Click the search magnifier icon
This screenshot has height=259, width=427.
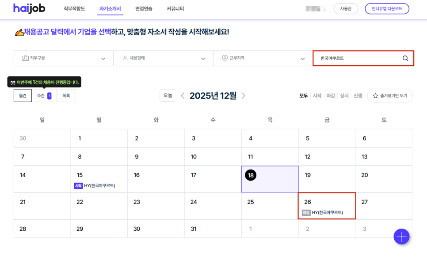[405, 59]
